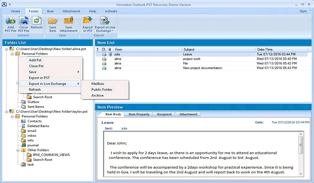
Task: Collapse the alina.pst tree node
Action: (7, 49)
